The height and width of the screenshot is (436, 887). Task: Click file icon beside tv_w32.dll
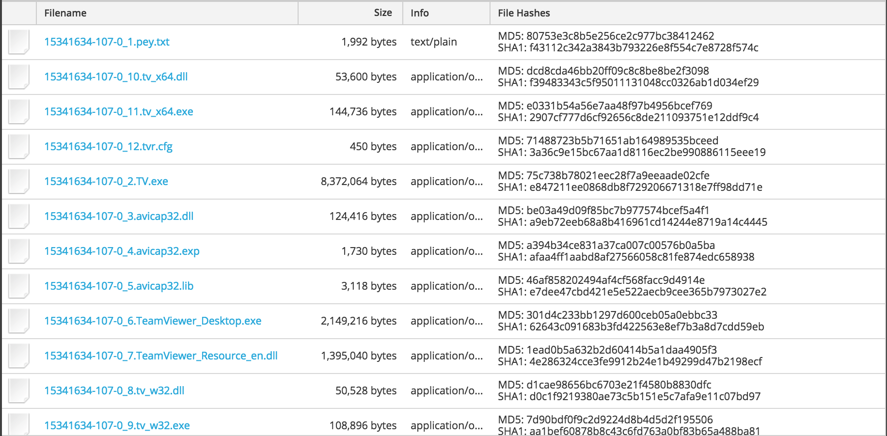tap(19, 391)
